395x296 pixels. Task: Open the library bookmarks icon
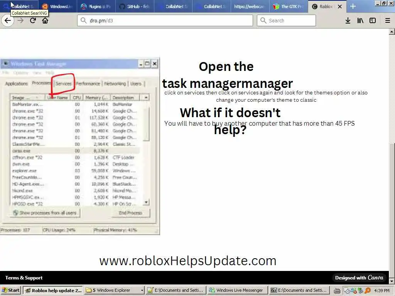click(360, 21)
